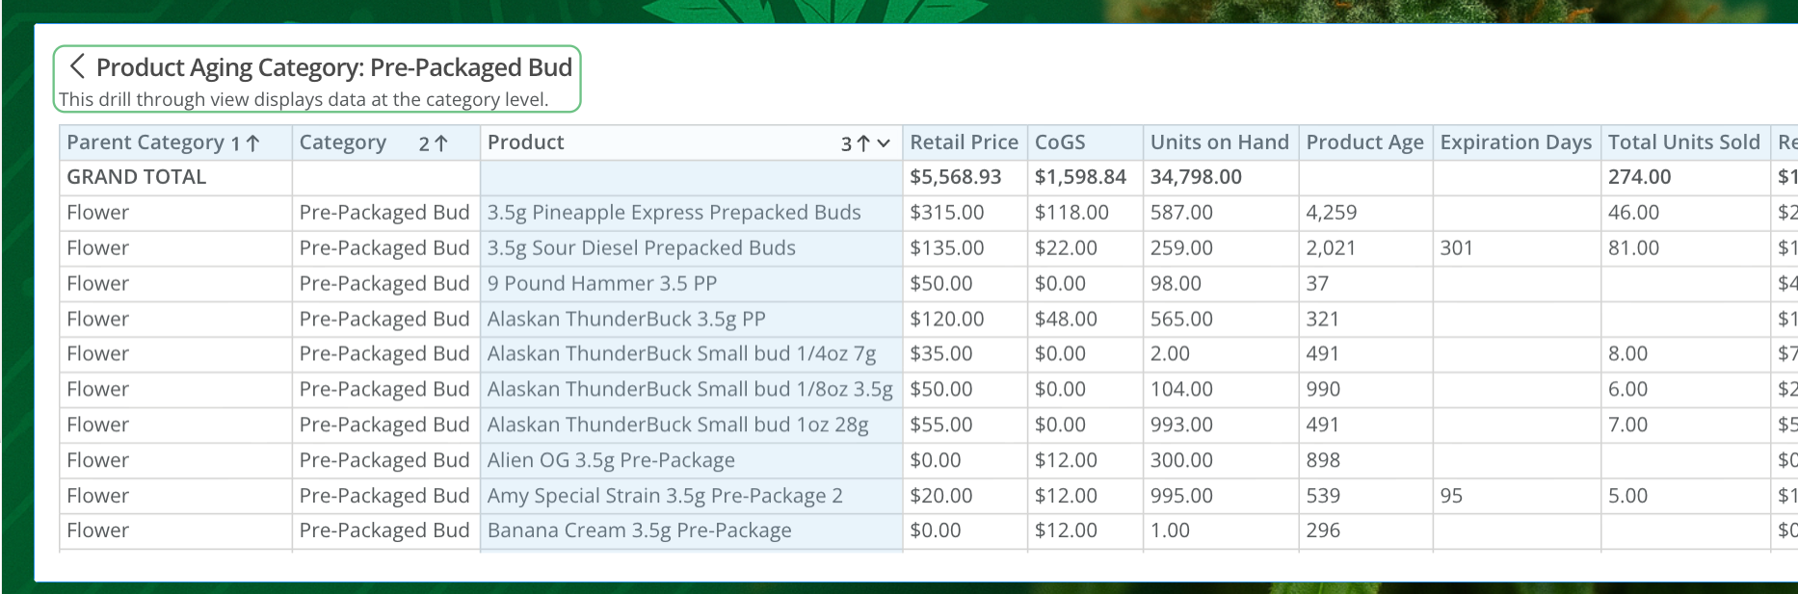1798x594 pixels.
Task: Select Amy Special Strain 3.5g Pre-Package 2
Action: 665,497
